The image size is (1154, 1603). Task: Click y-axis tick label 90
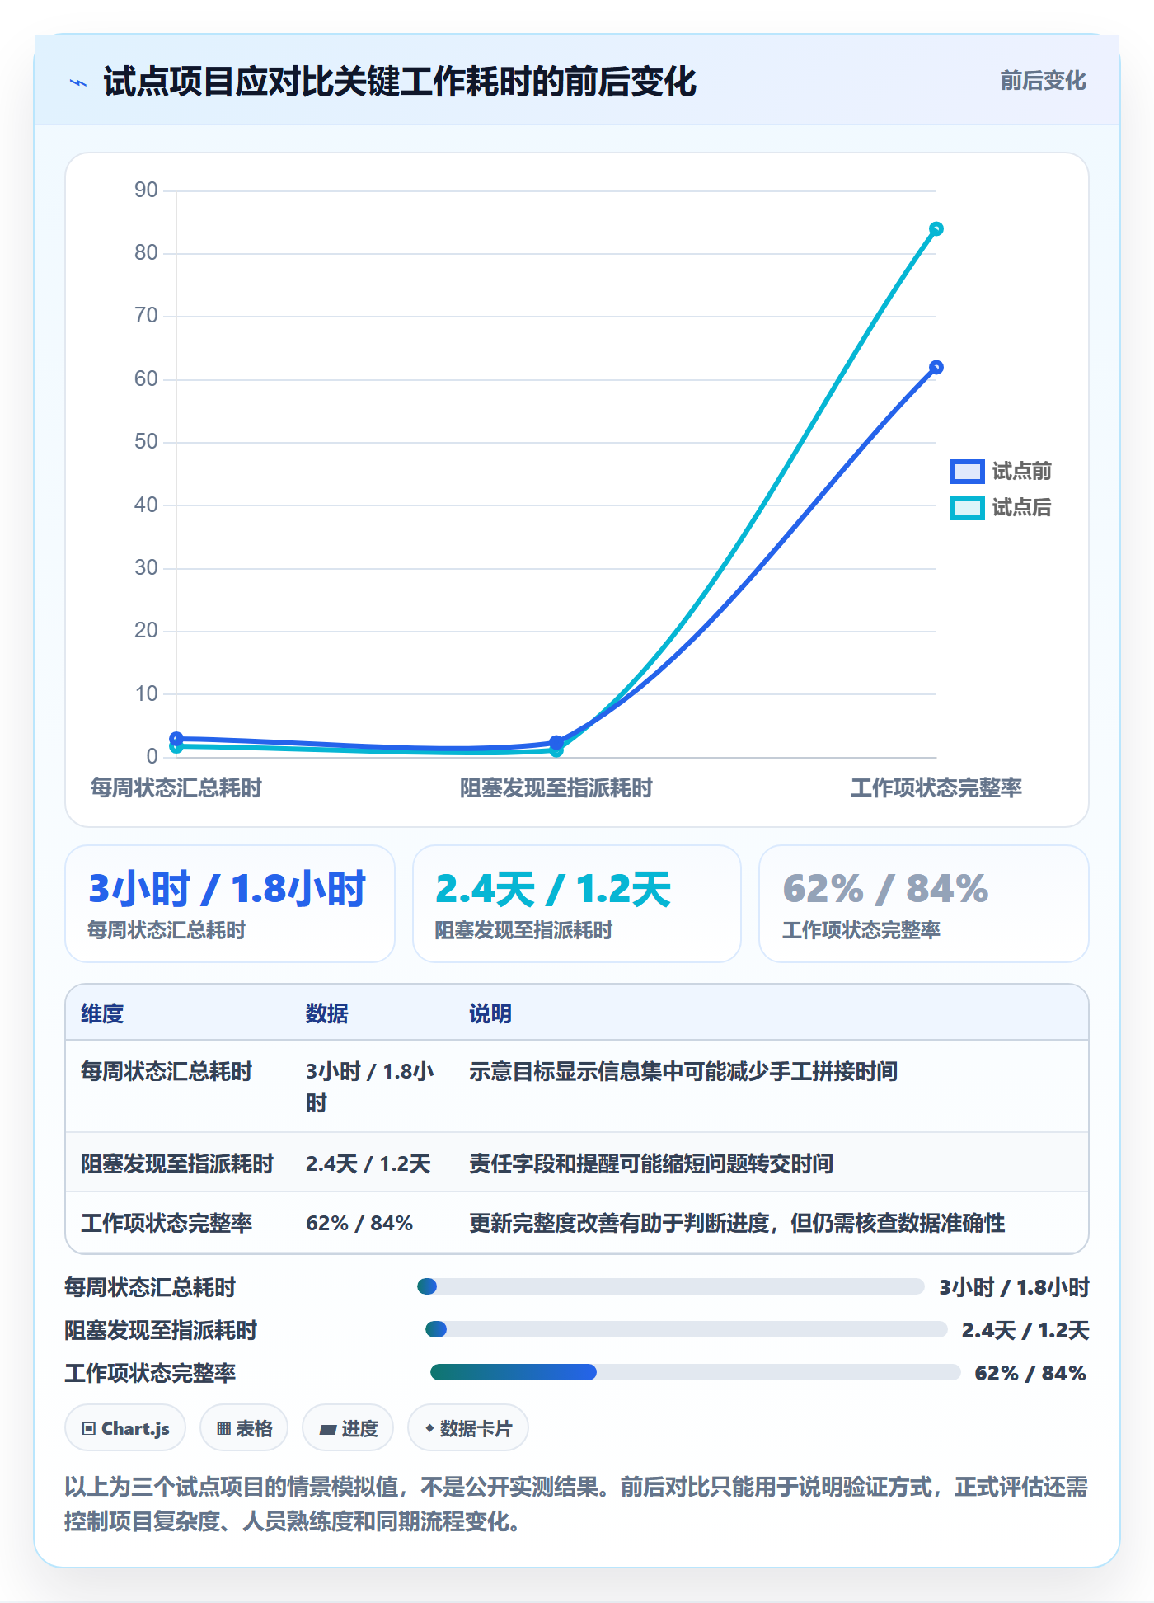coord(146,190)
